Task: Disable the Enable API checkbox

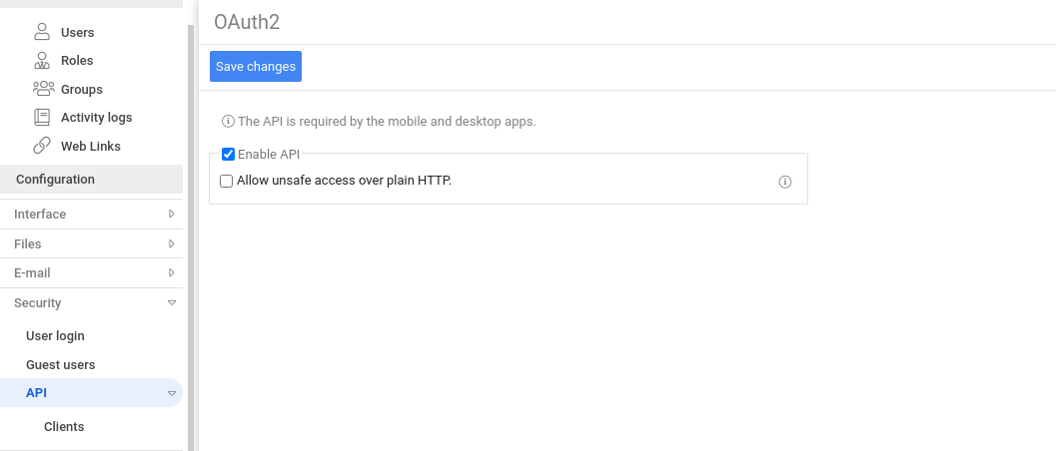Action: point(228,155)
